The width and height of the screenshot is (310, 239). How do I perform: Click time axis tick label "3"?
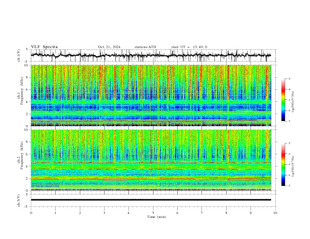pos(104,213)
